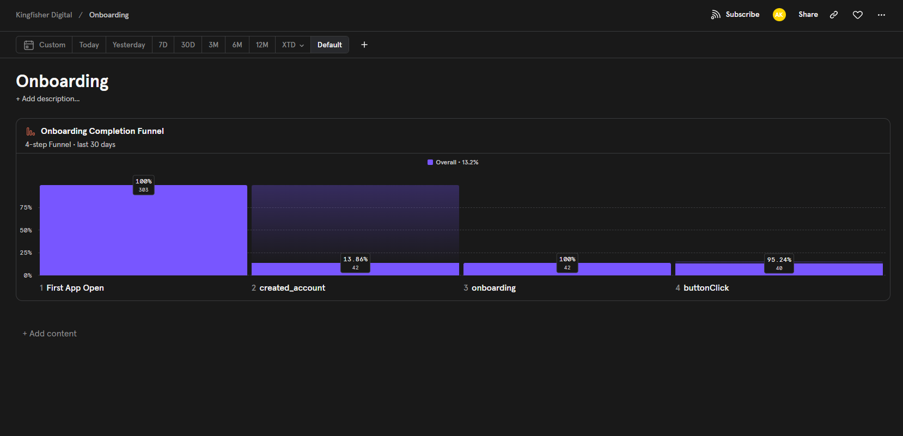This screenshot has width=903, height=436.
Task: Copy board link via chain icon
Action: pos(834,15)
